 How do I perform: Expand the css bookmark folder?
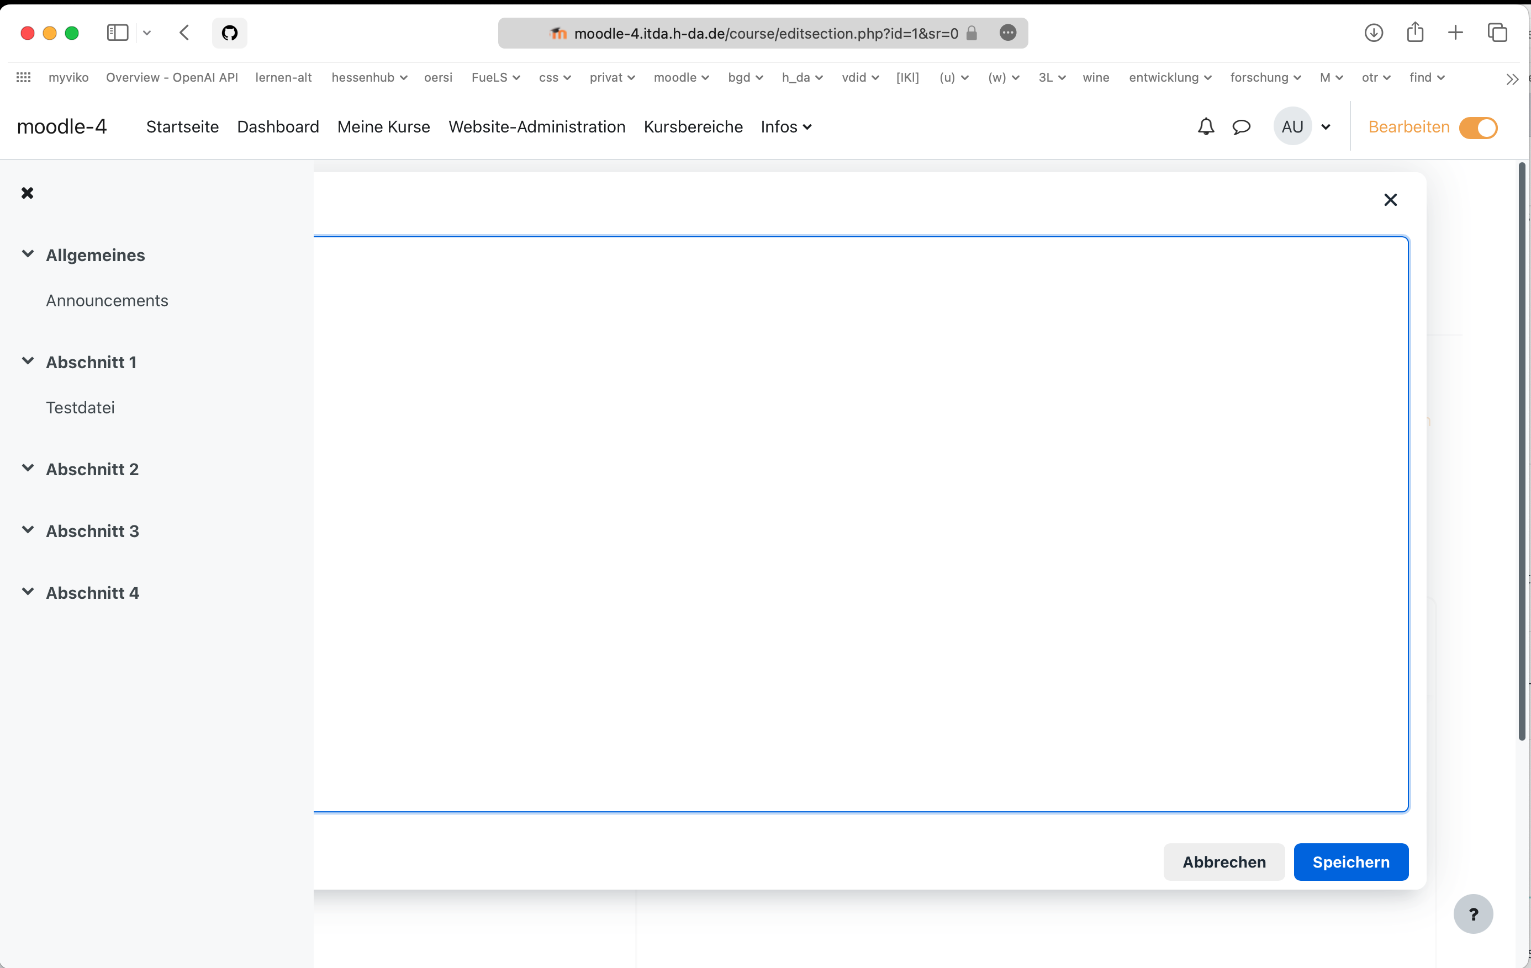555,77
